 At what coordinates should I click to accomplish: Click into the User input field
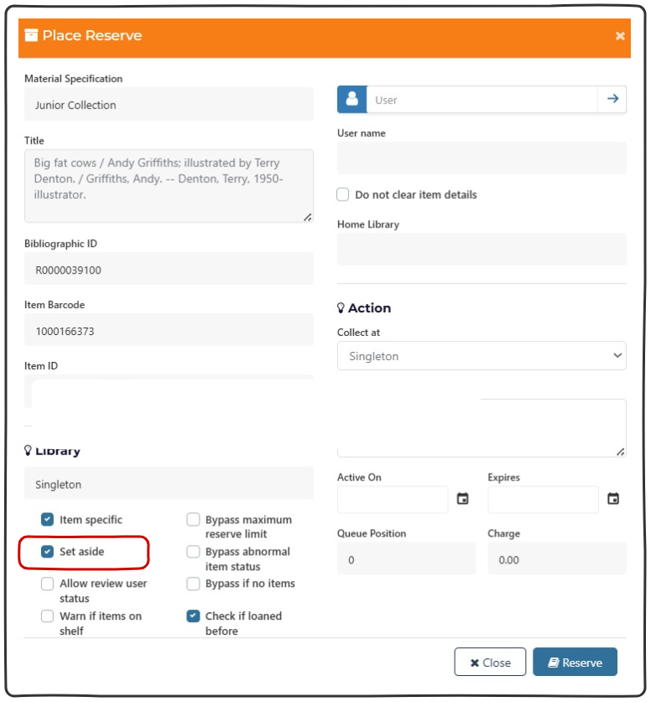[x=482, y=99]
